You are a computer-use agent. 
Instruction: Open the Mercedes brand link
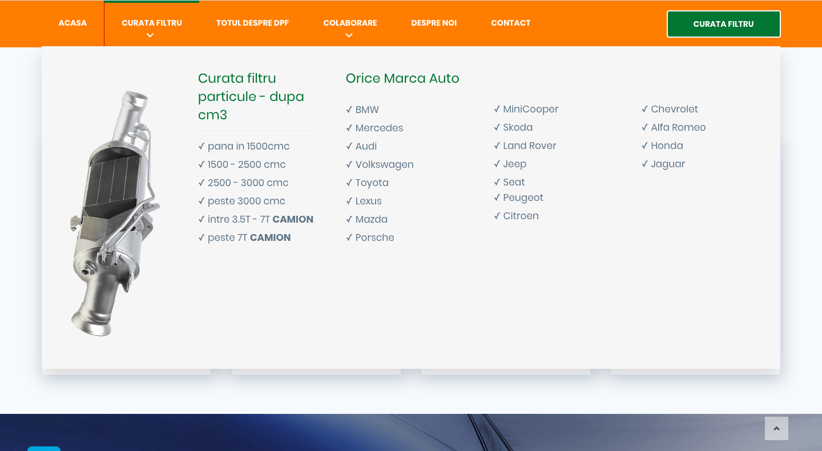click(x=374, y=128)
